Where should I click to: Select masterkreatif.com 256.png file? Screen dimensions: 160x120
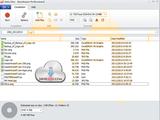click(17, 63)
